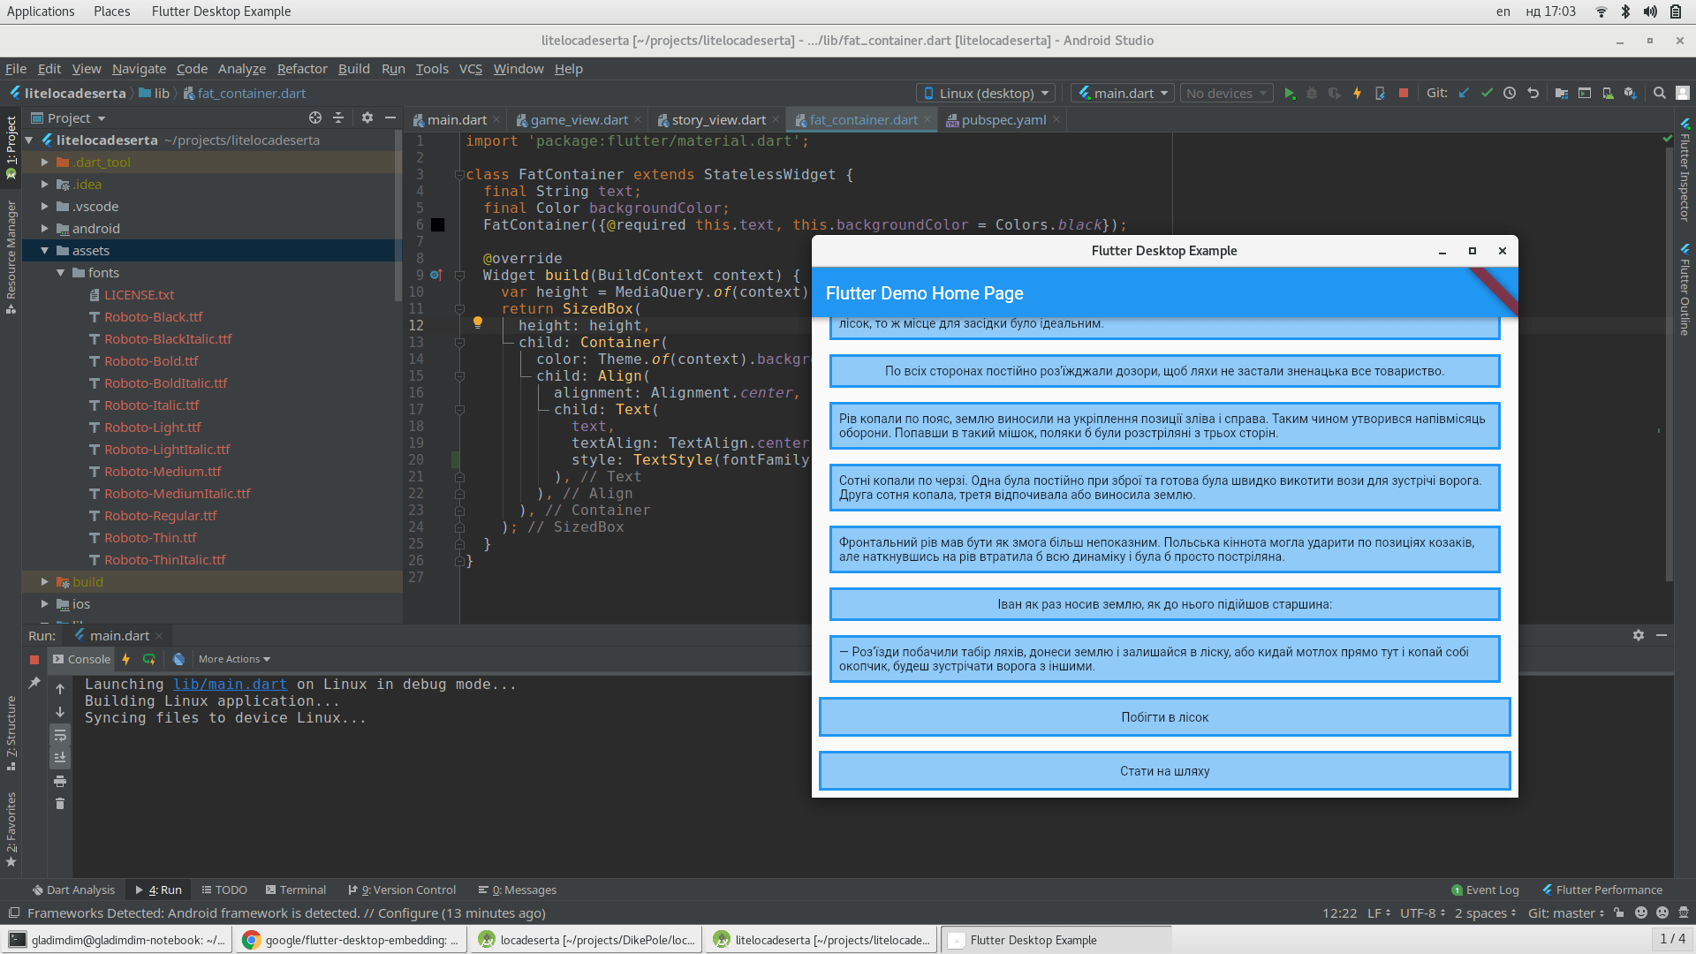
Task: Toggle pin tab in Run panel
Action: point(34,683)
